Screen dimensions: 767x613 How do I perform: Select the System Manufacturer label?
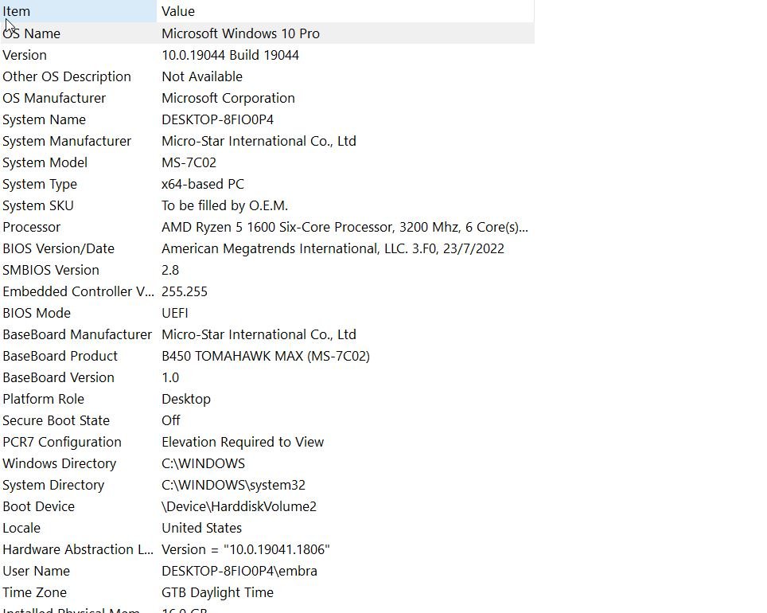click(67, 141)
